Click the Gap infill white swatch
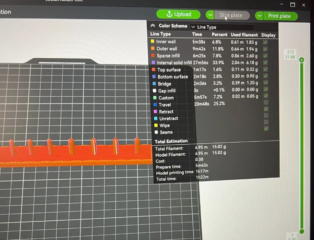The width and height of the screenshot is (314, 240). (x=154, y=91)
